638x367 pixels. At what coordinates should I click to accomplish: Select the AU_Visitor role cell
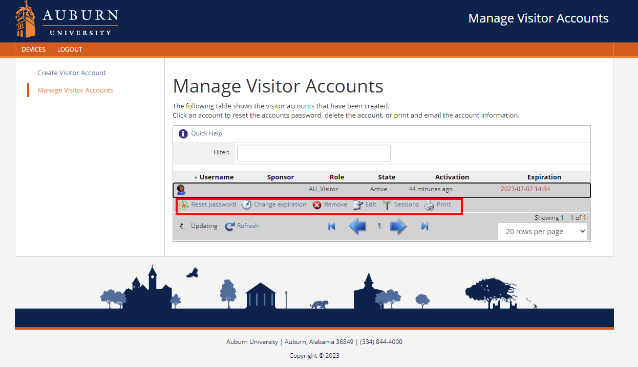323,189
